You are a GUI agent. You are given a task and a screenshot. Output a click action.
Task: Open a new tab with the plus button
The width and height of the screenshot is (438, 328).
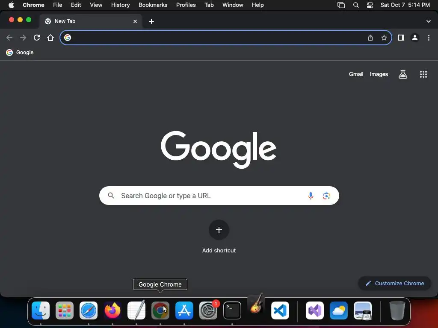pos(151,21)
